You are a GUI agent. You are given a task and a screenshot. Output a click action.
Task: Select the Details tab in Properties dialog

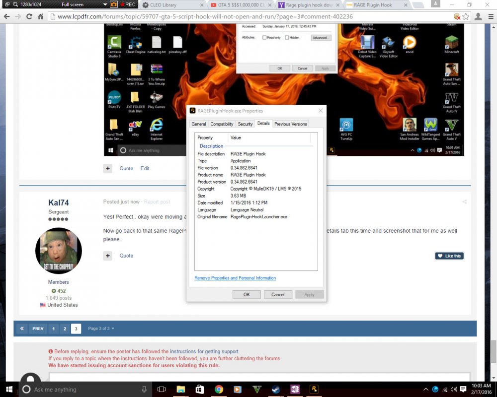coord(263,124)
